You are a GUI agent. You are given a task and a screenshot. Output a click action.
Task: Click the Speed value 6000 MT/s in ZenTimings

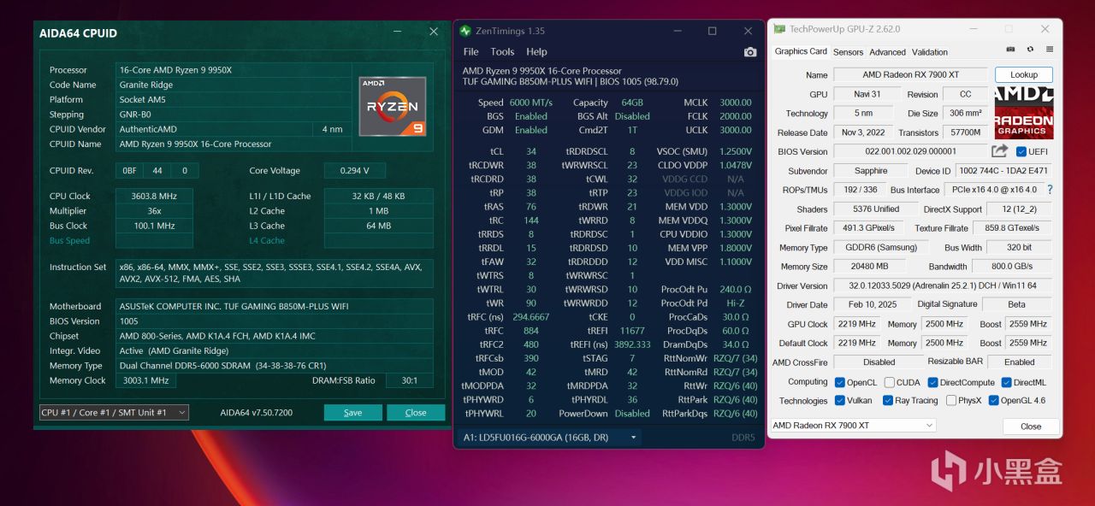point(531,103)
